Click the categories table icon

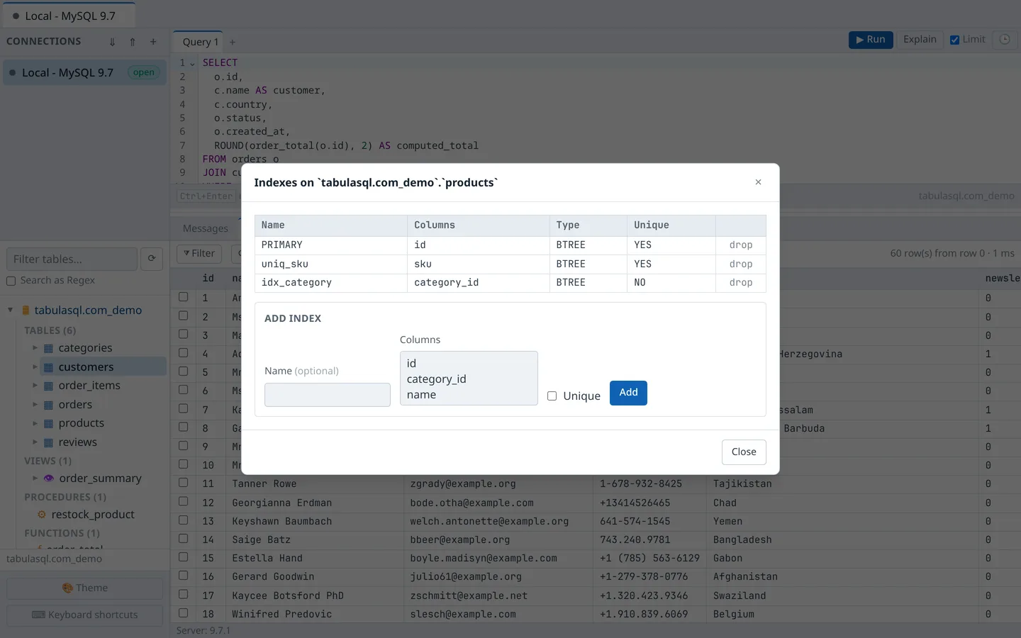(48, 348)
